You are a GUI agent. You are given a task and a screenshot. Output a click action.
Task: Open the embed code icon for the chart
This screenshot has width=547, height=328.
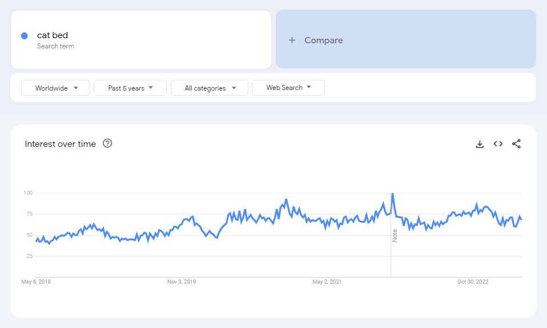coord(498,144)
